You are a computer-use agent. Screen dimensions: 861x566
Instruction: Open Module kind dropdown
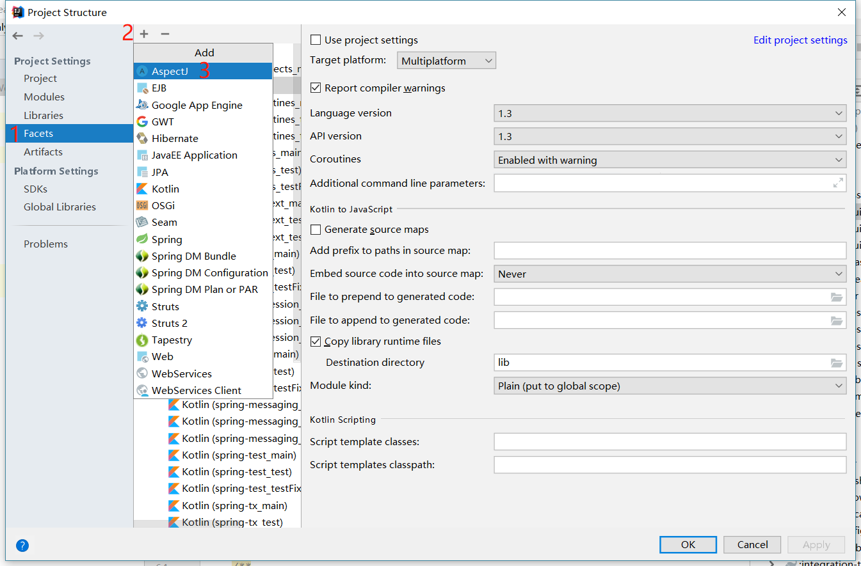point(670,386)
